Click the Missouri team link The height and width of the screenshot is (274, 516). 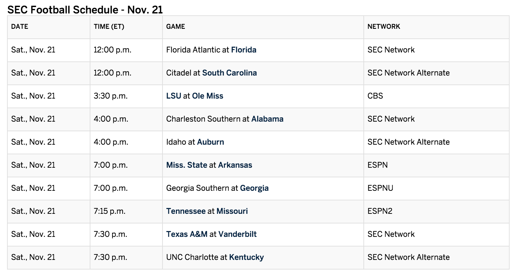point(232,211)
